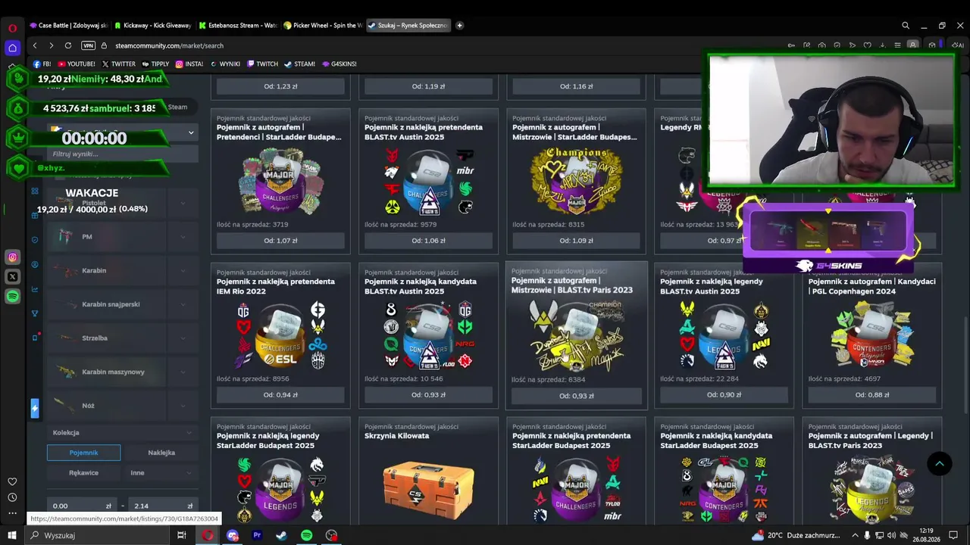Open Instagram in the Opera sidebar
This screenshot has width=970, height=545.
[x=12, y=257]
